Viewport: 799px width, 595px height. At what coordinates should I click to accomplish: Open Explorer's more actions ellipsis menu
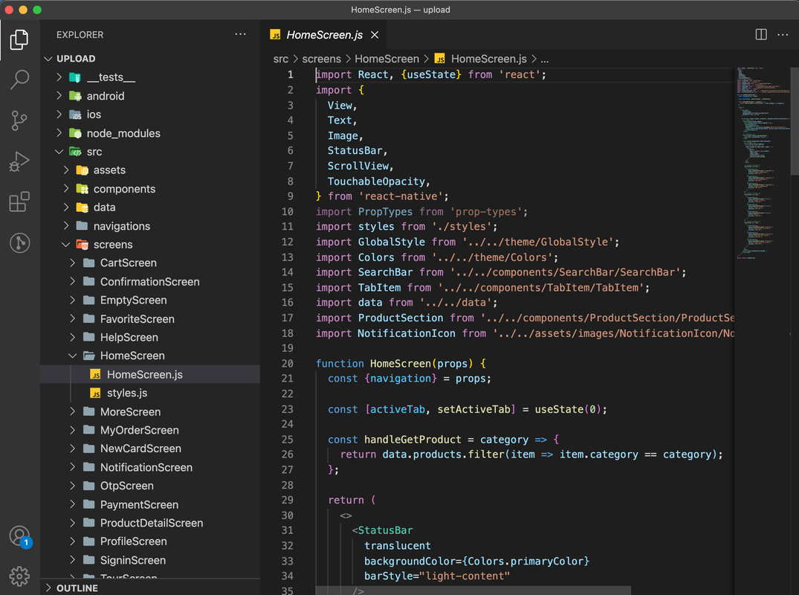[240, 34]
